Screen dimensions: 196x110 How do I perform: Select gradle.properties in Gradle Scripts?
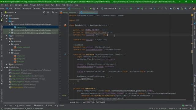[x=24, y=82]
